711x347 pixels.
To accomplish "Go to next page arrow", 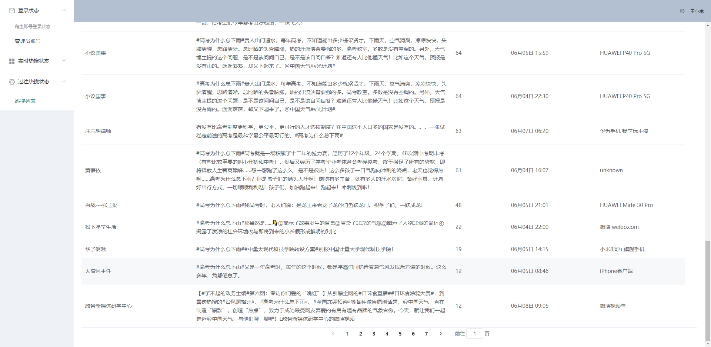I will tap(441, 334).
